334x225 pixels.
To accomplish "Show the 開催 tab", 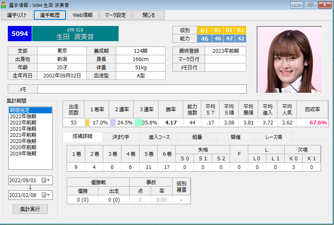I will [235, 137].
